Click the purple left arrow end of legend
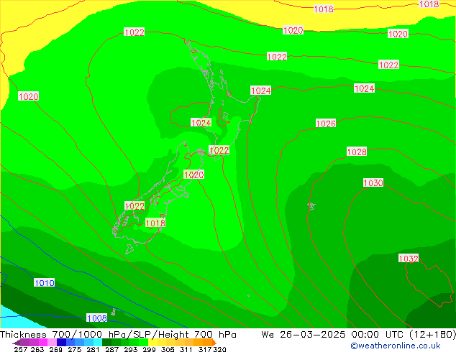 point(17,343)
